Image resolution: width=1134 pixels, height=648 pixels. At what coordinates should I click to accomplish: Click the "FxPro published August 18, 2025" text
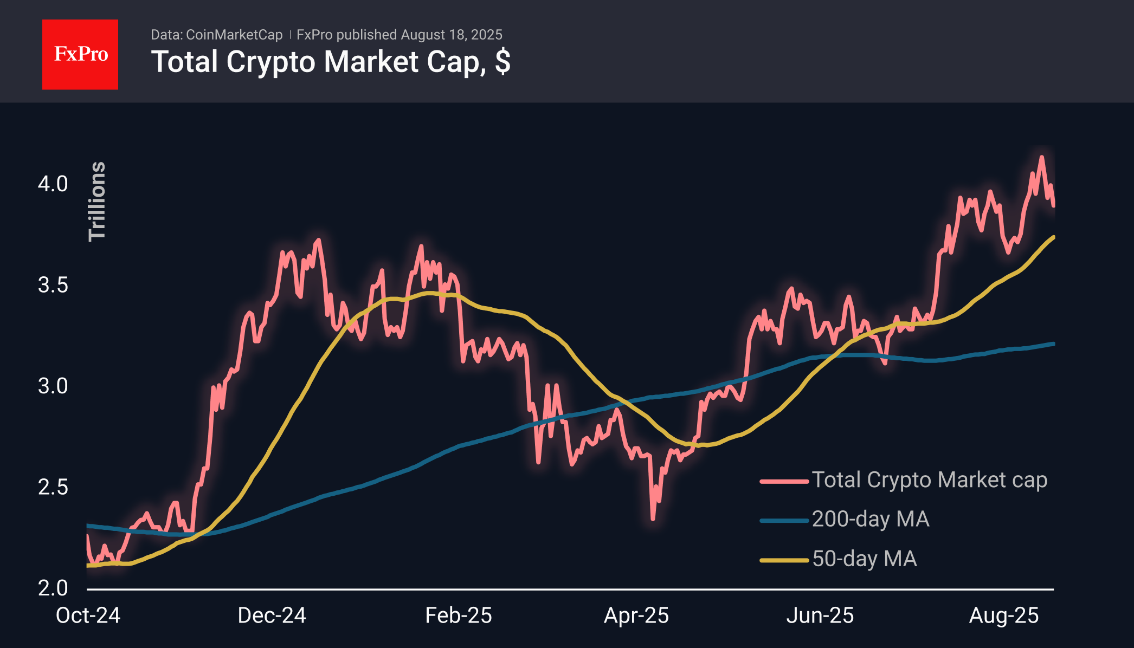tap(399, 35)
